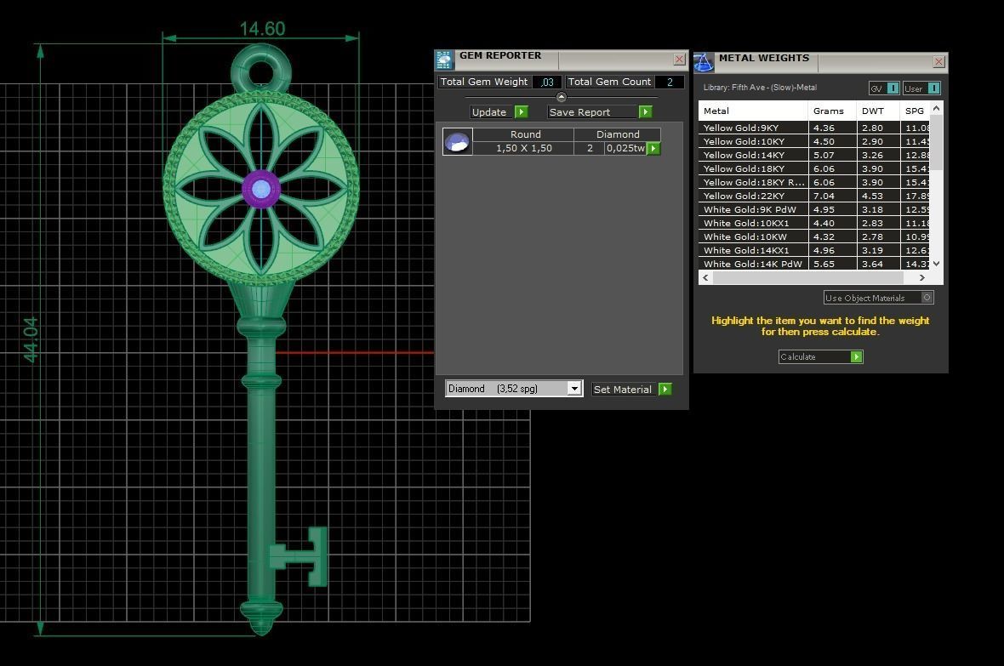This screenshot has height=666, width=1004.
Task: Click scroll right arrow under metal table
Action: click(922, 277)
